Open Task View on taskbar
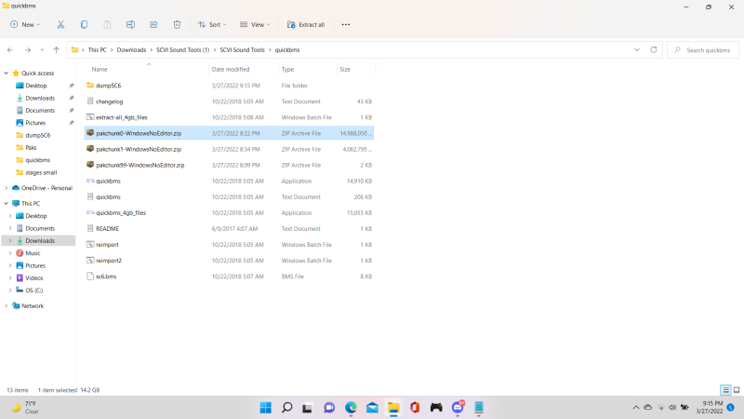Viewport: 744px width, 419px height. 308,408
